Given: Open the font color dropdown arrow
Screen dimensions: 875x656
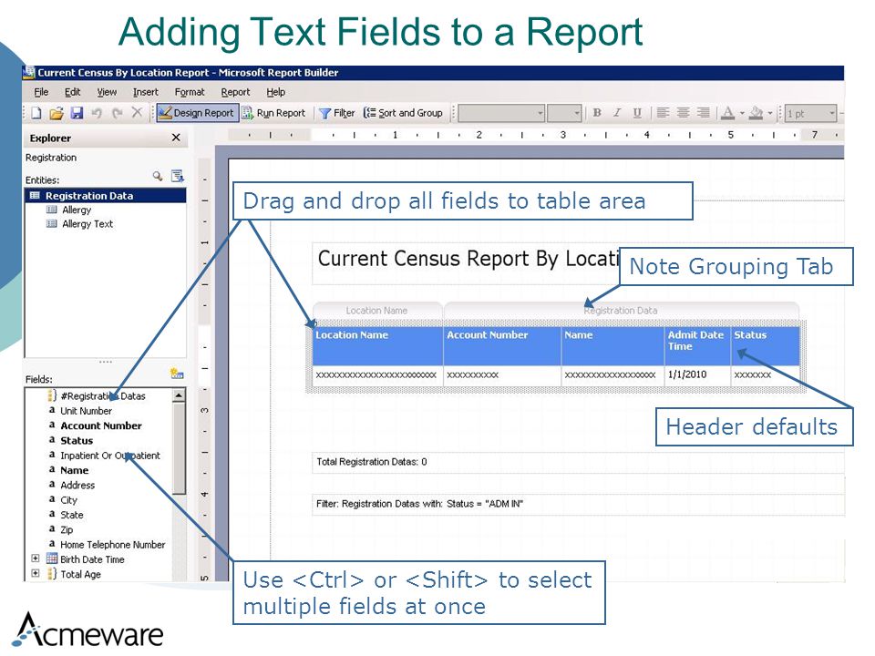Looking at the screenshot, I should point(742,113).
